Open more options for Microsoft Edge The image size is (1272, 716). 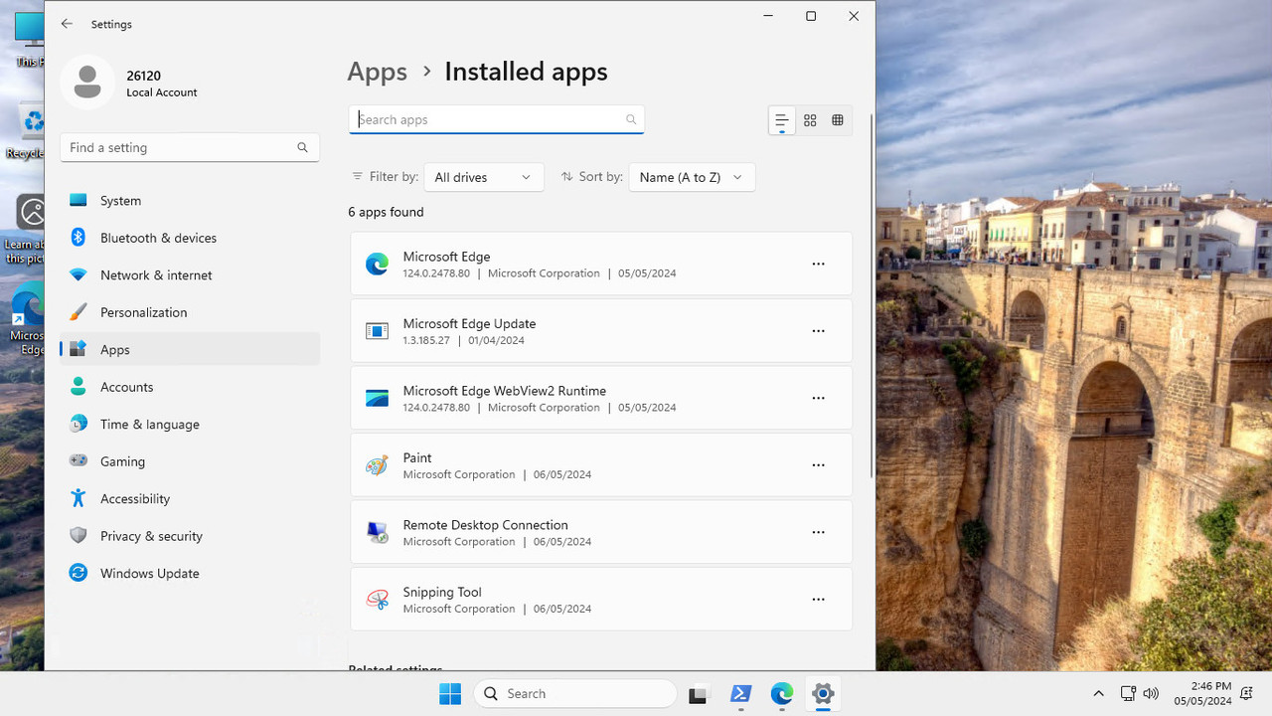pos(818,265)
